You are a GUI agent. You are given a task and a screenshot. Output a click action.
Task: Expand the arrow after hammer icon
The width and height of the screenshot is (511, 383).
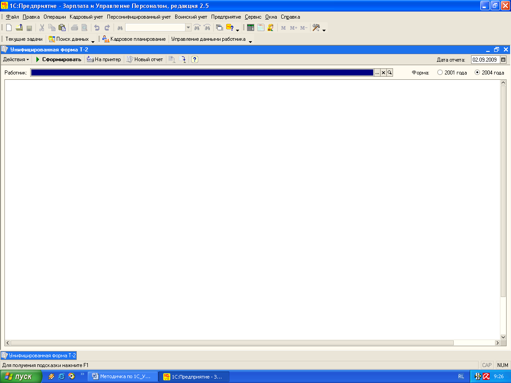pyautogui.click(x=324, y=30)
